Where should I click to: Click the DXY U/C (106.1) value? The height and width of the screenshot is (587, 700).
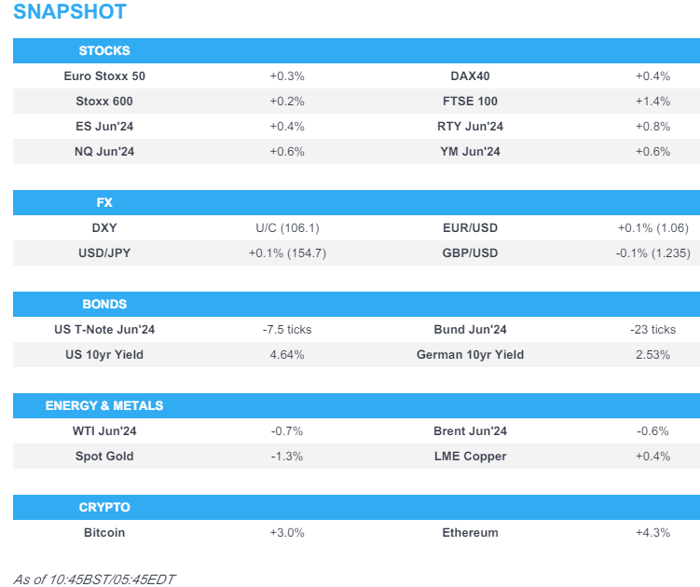(286, 227)
